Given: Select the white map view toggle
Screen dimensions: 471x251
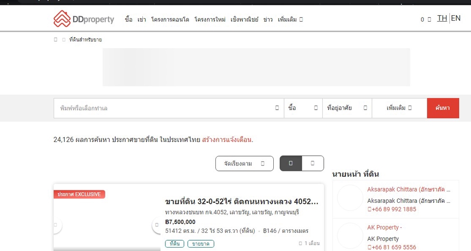Looking at the screenshot, I should [x=313, y=163].
